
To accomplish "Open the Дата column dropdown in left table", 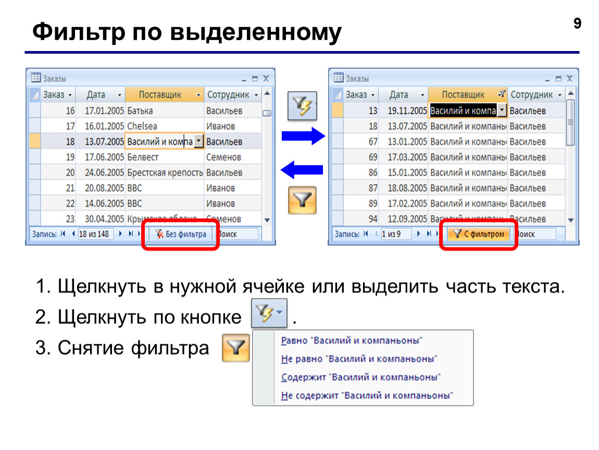I will tap(120, 95).
